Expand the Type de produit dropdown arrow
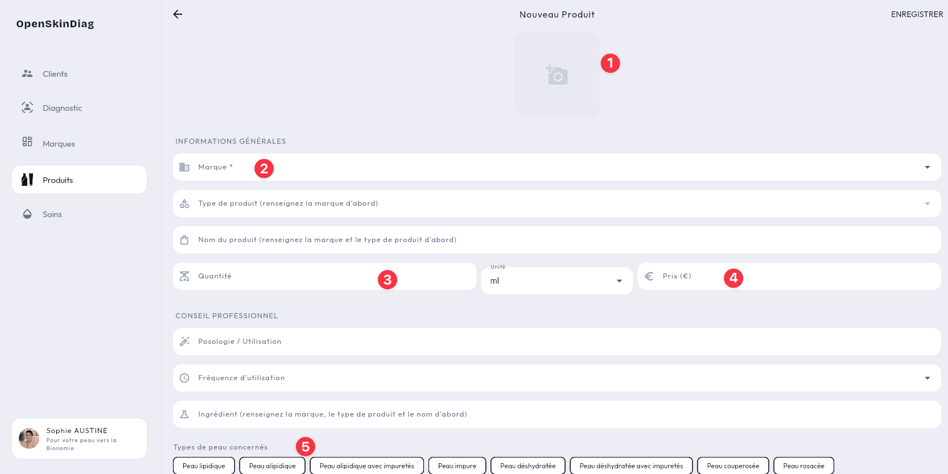The image size is (948, 474). [928, 203]
